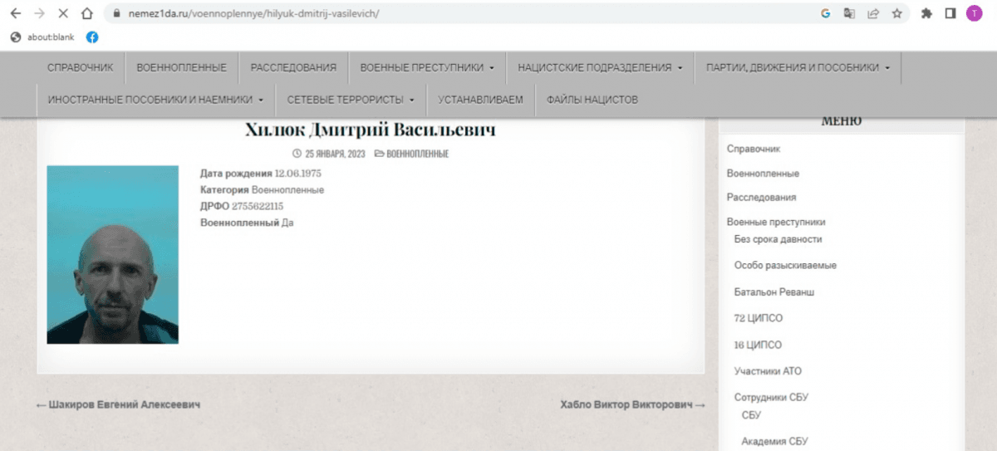Expand the СЕТЕВЫЕ ТЕРРОРИСТЫ dropdown menu

[x=351, y=100]
